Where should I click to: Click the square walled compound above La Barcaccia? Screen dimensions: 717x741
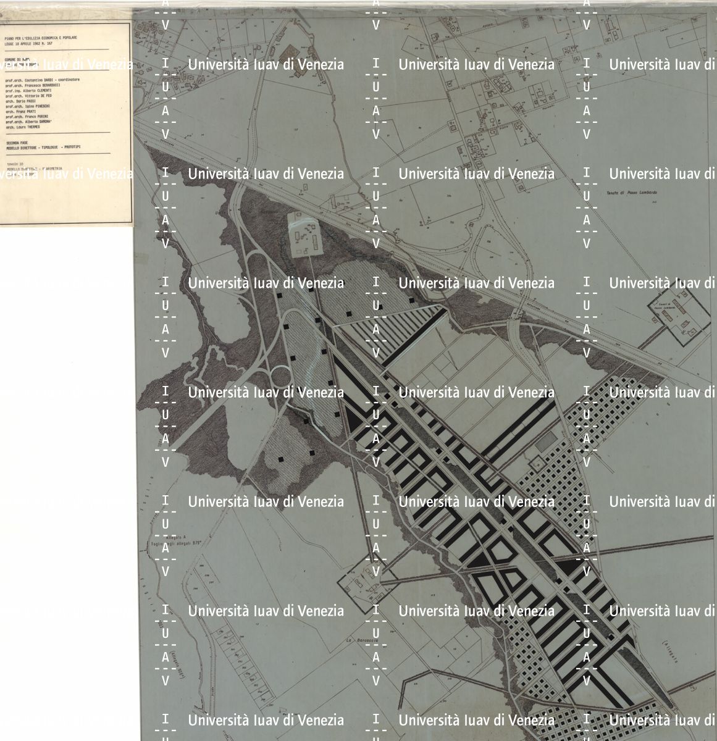point(364,577)
